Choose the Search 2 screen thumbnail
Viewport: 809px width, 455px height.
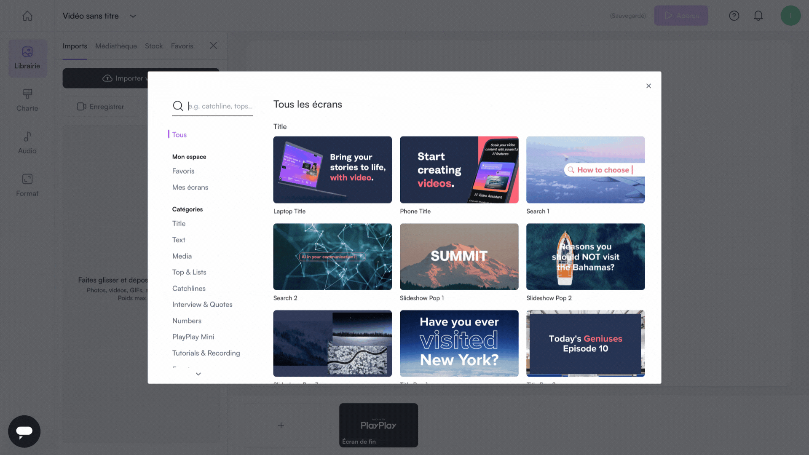point(332,257)
